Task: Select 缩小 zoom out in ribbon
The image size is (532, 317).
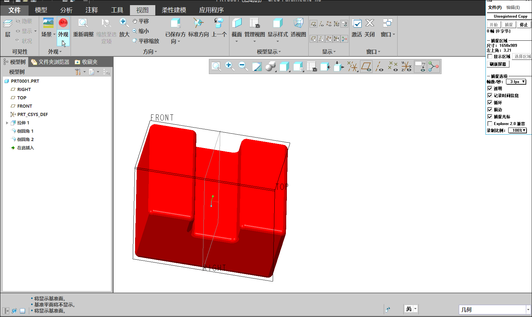Action: (x=141, y=31)
